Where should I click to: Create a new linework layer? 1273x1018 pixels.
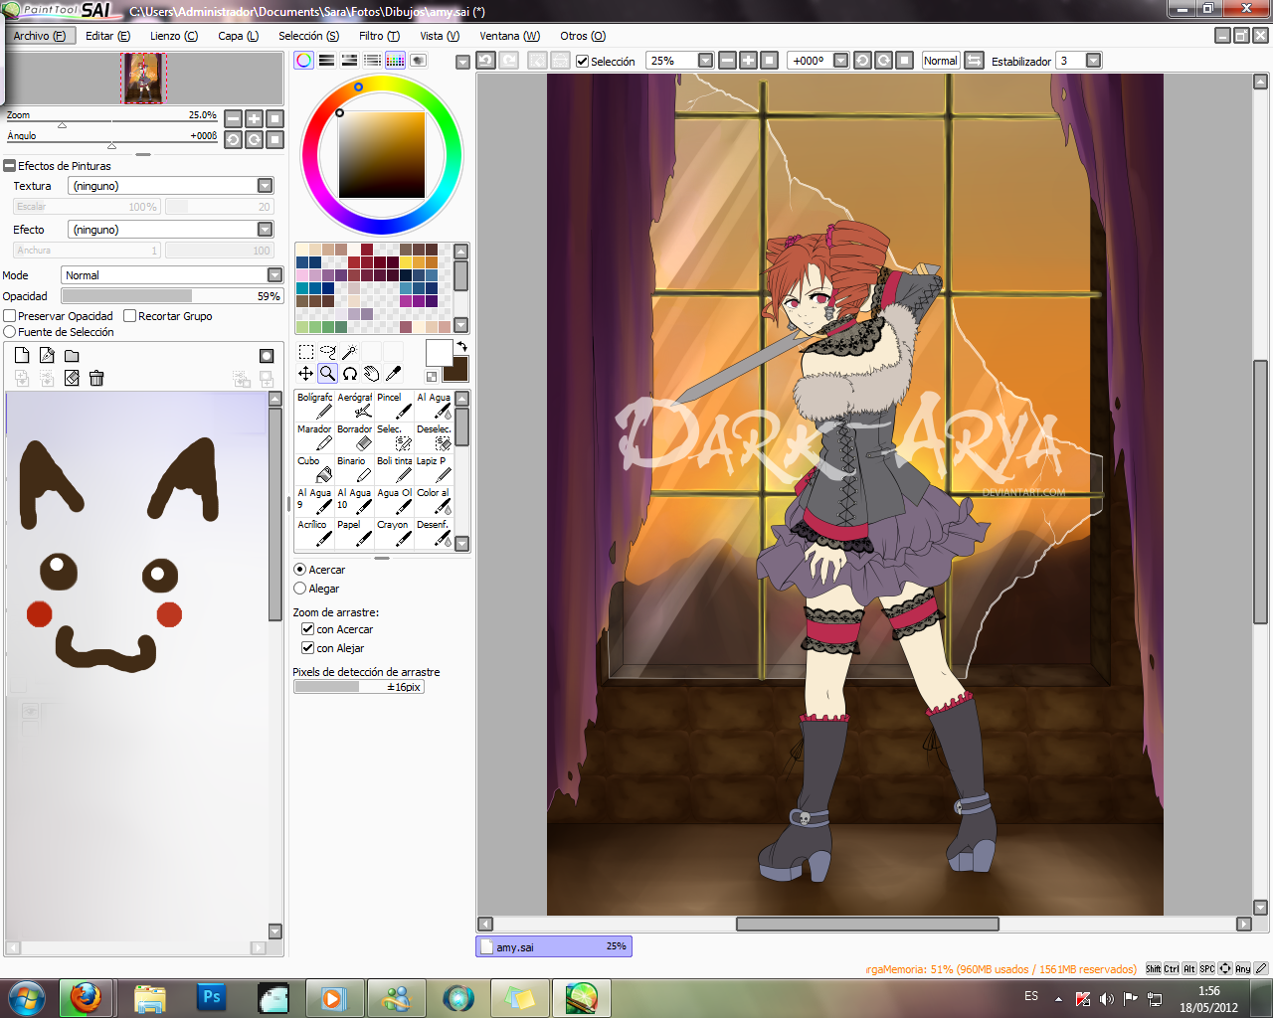coord(47,355)
